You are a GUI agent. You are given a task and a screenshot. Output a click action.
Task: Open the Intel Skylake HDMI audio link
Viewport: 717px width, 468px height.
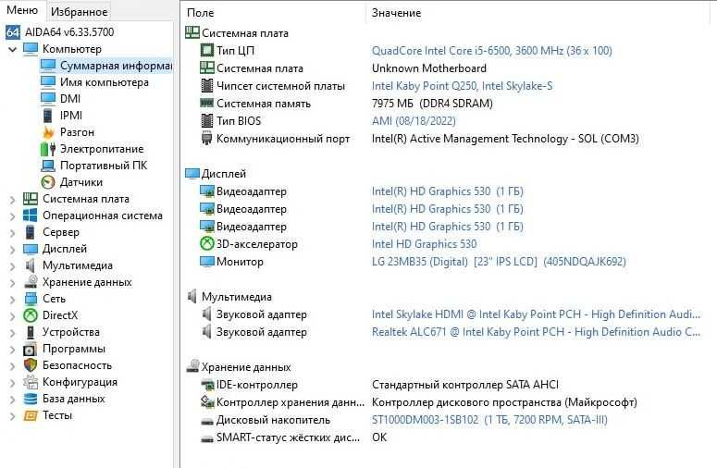(536, 314)
